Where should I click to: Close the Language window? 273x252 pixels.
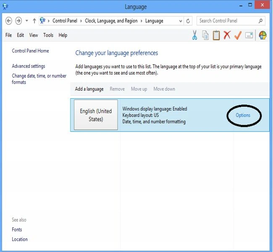[x=262, y=5]
